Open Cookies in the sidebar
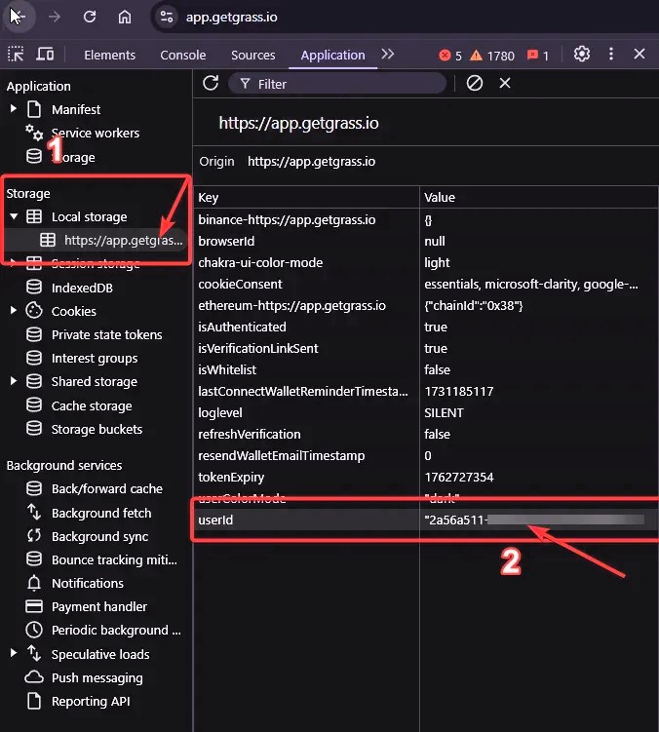The height and width of the screenshot is (732, 659). tap(74, 311)
